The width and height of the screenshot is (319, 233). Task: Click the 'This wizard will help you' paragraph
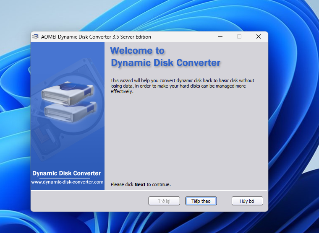pyautogui.click(x=182, y=86)
